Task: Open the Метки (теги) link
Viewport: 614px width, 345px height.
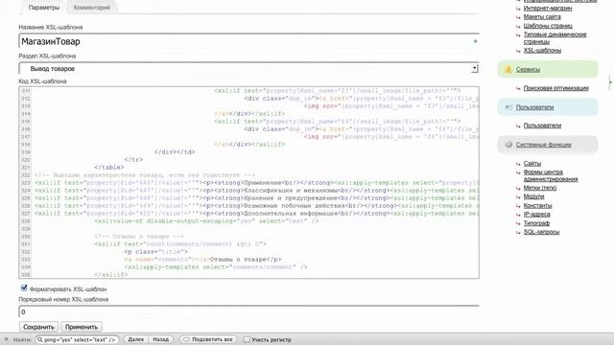Action: 540,188
